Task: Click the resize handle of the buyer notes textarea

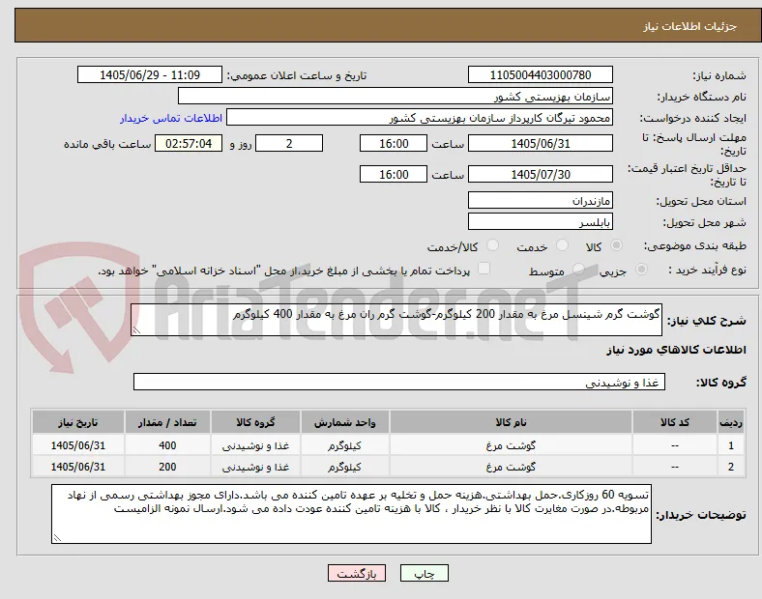Action: coord(57,537)
